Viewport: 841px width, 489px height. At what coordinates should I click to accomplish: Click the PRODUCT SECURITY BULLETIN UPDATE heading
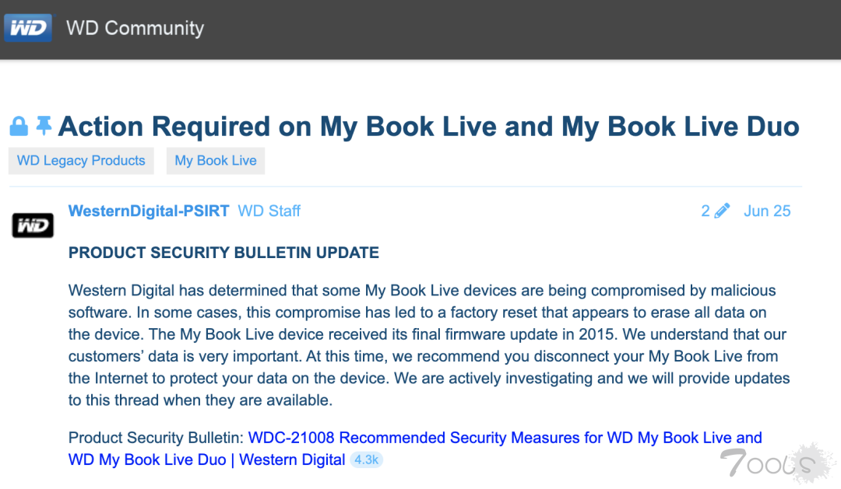click(x=223, y=253)
